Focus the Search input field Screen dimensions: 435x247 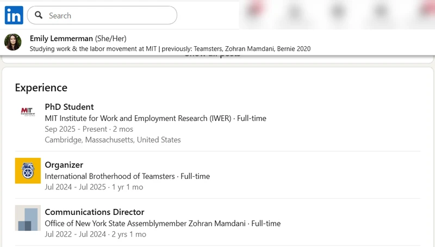tap(109, 16)
